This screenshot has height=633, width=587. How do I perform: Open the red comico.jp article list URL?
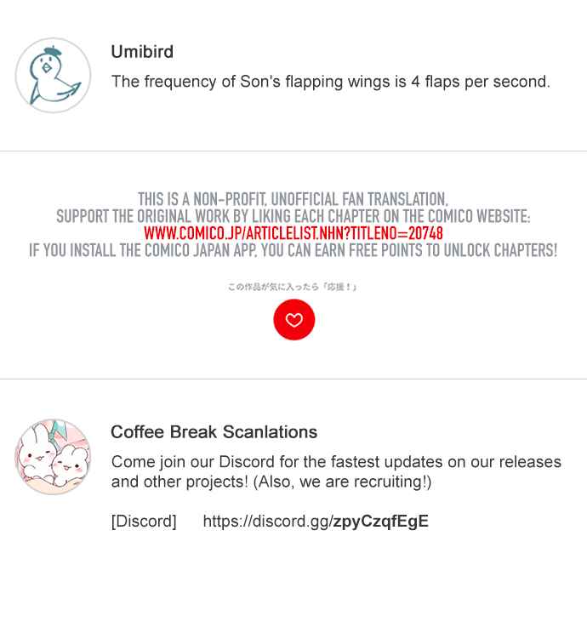click(x=293, y=233)
